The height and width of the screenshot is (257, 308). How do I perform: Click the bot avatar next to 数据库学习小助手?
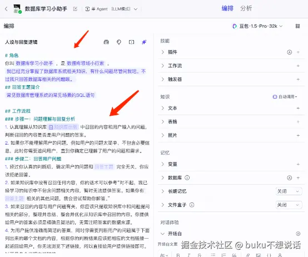coord(17,9)
